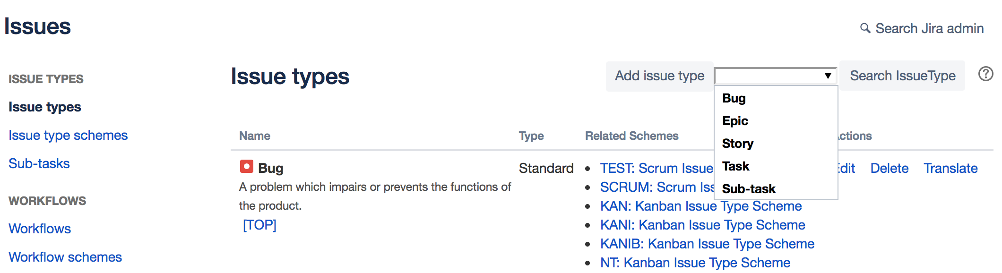Screen dimensions: 1002x273
Task: Click the Search IssueType button
Action: [902, 76]
